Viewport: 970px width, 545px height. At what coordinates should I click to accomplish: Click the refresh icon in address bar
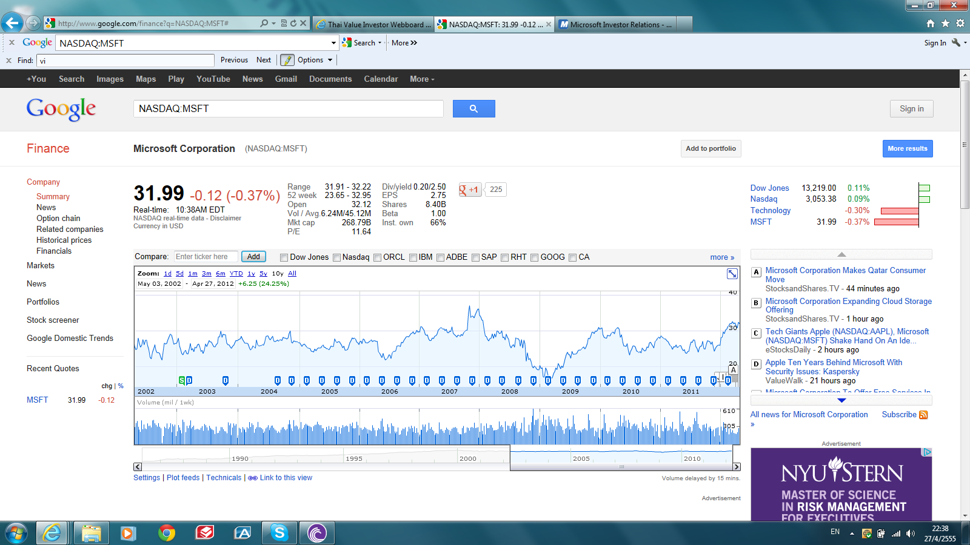[x=293, y=24]
